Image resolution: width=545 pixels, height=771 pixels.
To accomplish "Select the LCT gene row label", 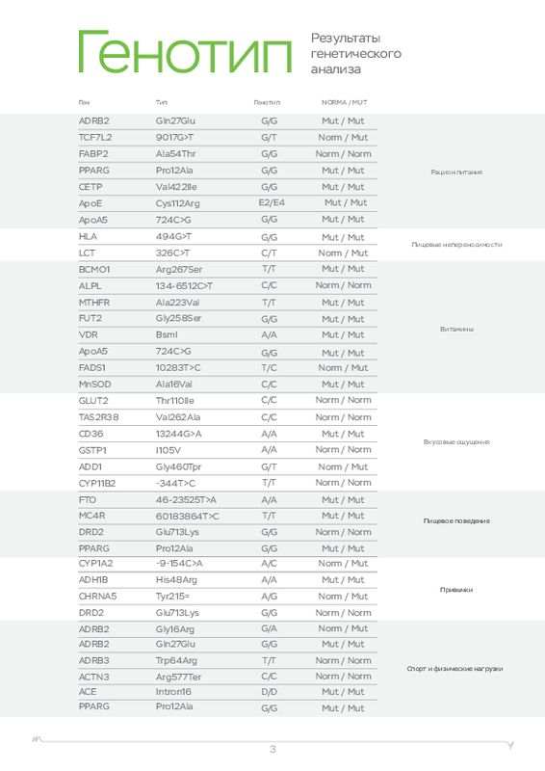I will tap(87, 253).
